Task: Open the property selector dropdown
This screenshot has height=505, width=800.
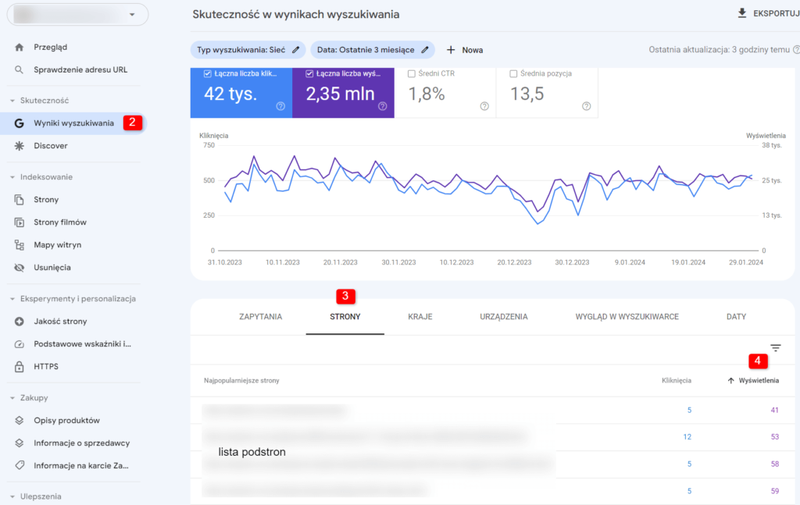Action: click(133, 14)
